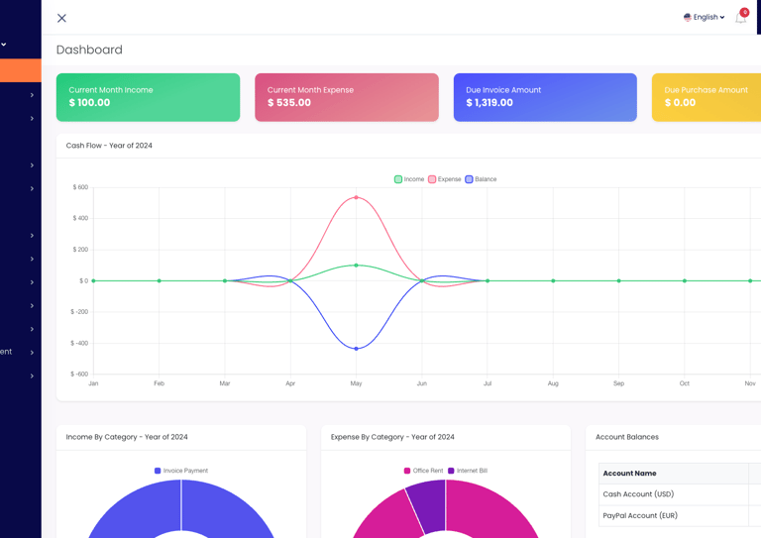
Task: Open the English language dropdown
Action: tap(705, 17)
